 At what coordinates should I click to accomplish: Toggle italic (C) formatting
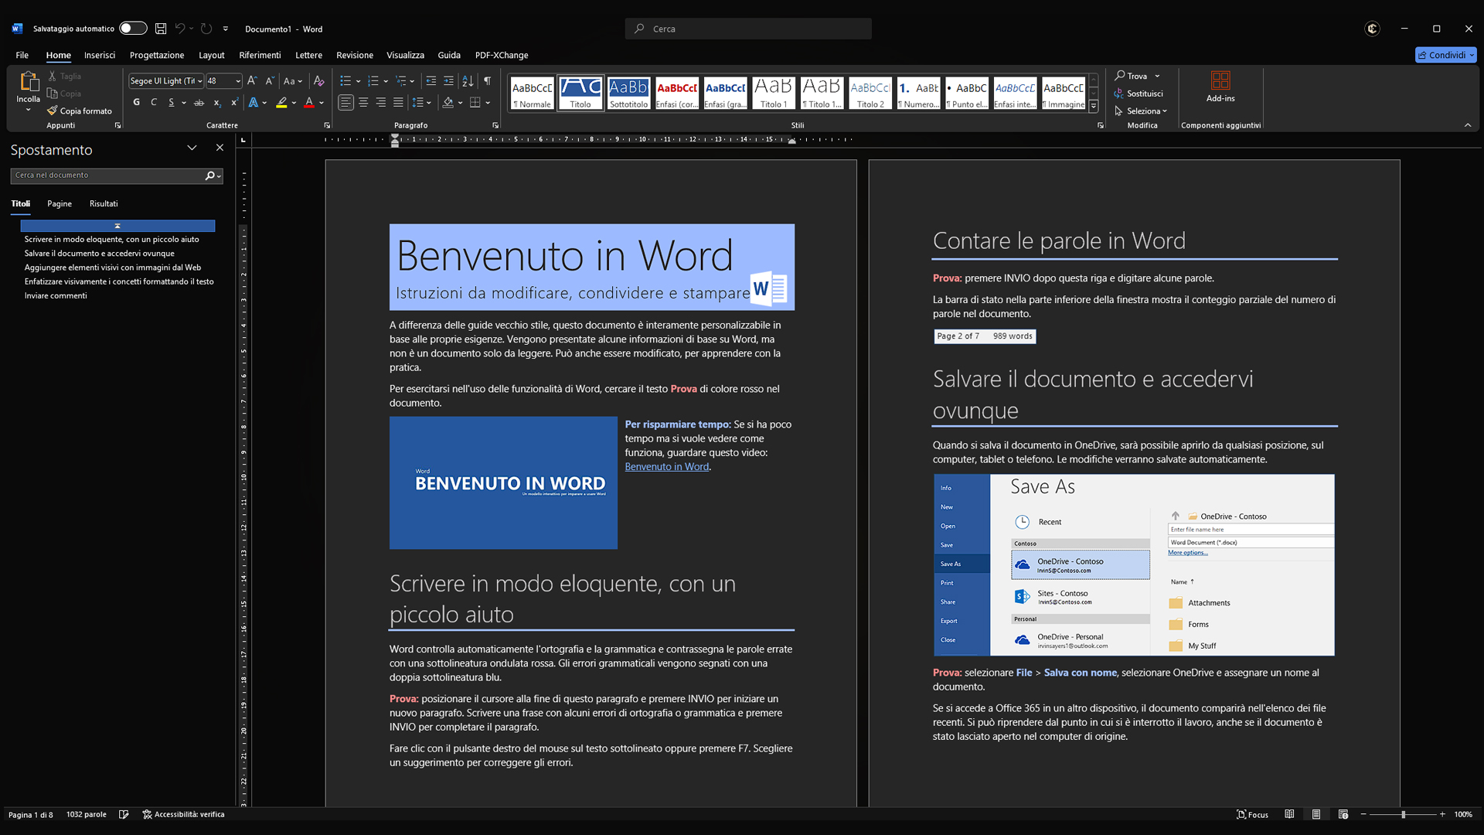(x=154, y=102)
